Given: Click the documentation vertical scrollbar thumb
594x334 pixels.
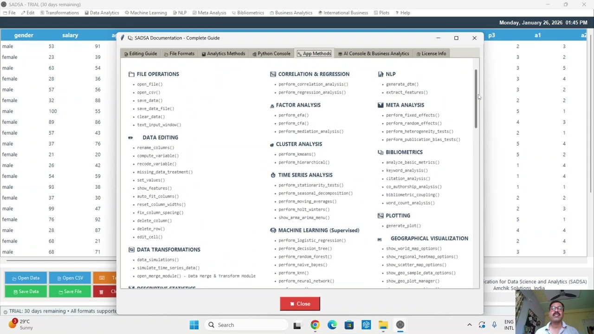Looking at the screenshot, I should point(476,99).
